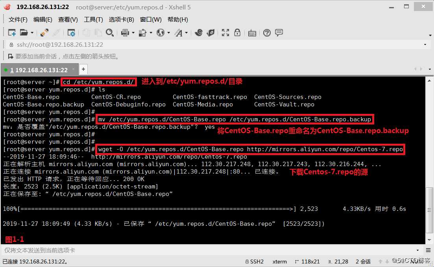Expand the Color Scheme dropdown arrow
The width and height of the screenshot is (434, 267).
(x=151, y=33)
